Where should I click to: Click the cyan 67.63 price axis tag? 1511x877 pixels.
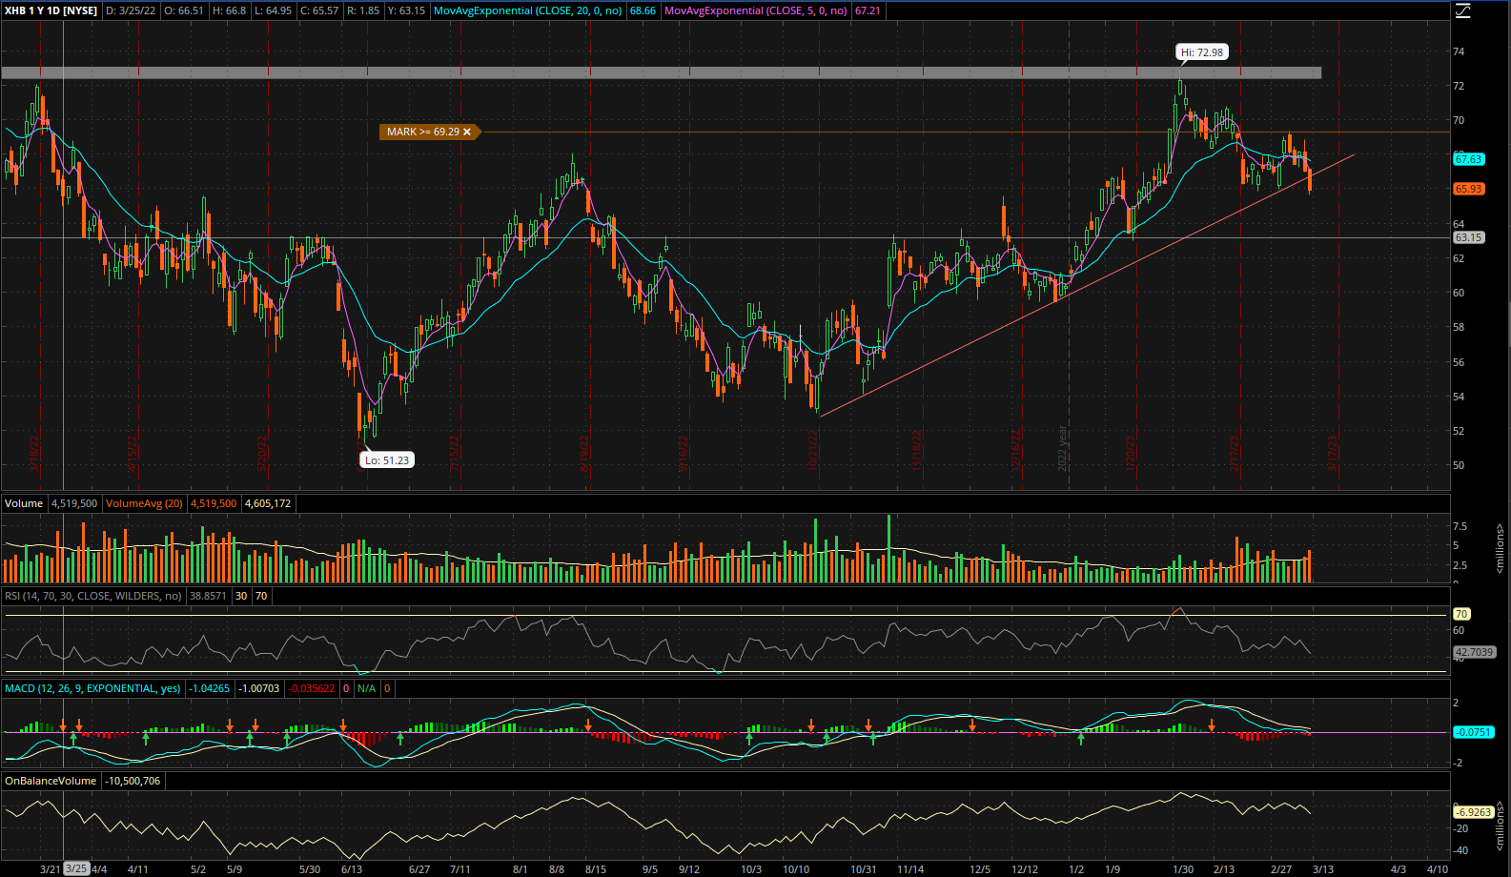coord(1468,159)
